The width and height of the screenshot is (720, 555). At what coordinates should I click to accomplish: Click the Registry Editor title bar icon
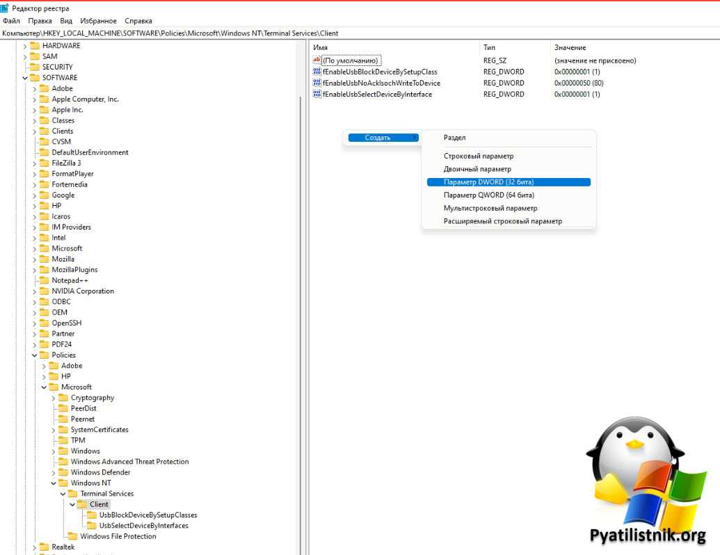[5, 8]
